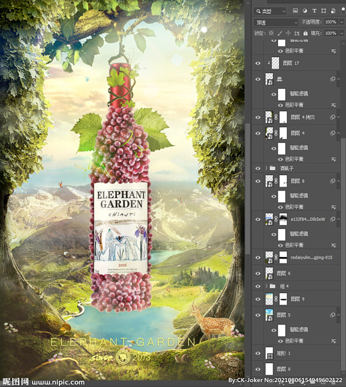Image resolution: width=346 pixels, height=387 pixels.
Task: Click mask link icon on 图层 8
Action: (x=276, y=181)
